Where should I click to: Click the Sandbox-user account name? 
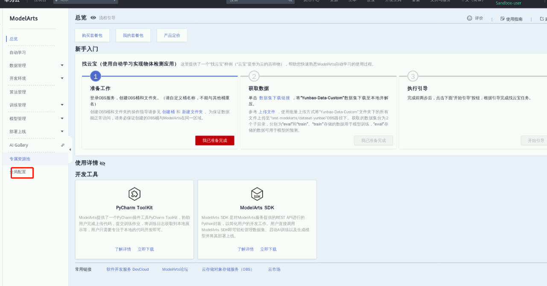(x=508, y=3)
